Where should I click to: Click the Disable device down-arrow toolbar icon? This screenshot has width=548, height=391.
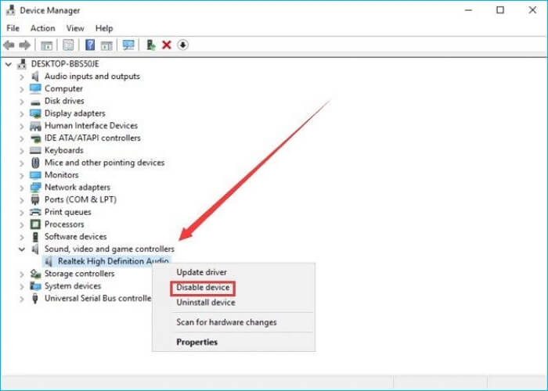[182, 45]
